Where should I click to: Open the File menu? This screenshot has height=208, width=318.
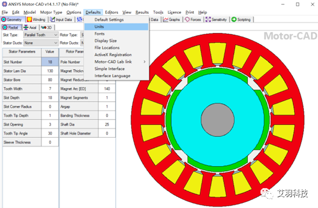tap(4, 12)
